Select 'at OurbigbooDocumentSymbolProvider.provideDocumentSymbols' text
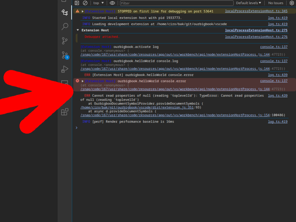Viewport: 296px width, 222px height. [144, 103]
